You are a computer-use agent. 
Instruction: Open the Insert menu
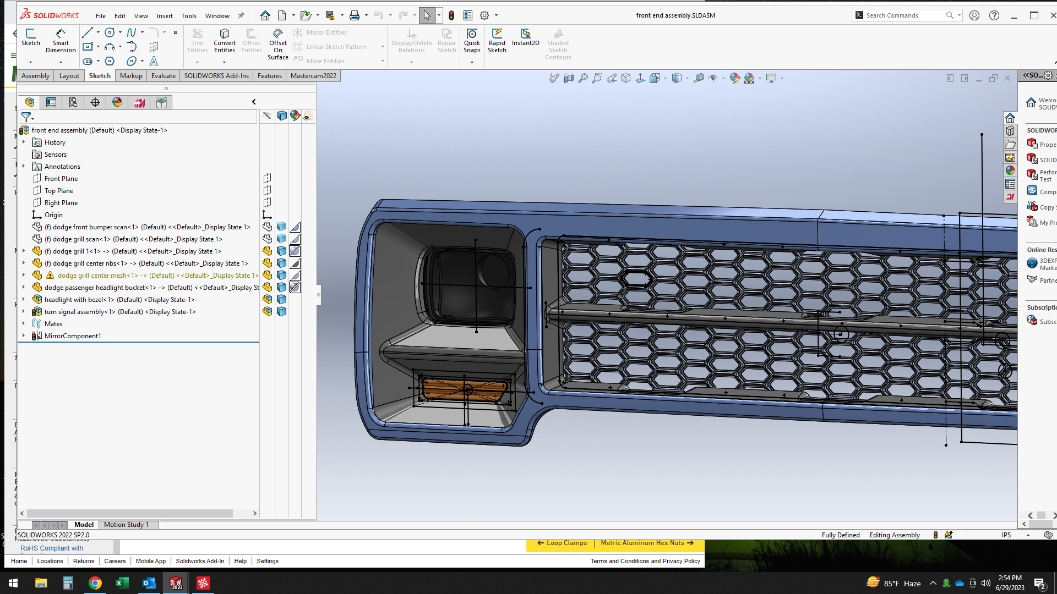pyautogui.click(x=165, y=16)
